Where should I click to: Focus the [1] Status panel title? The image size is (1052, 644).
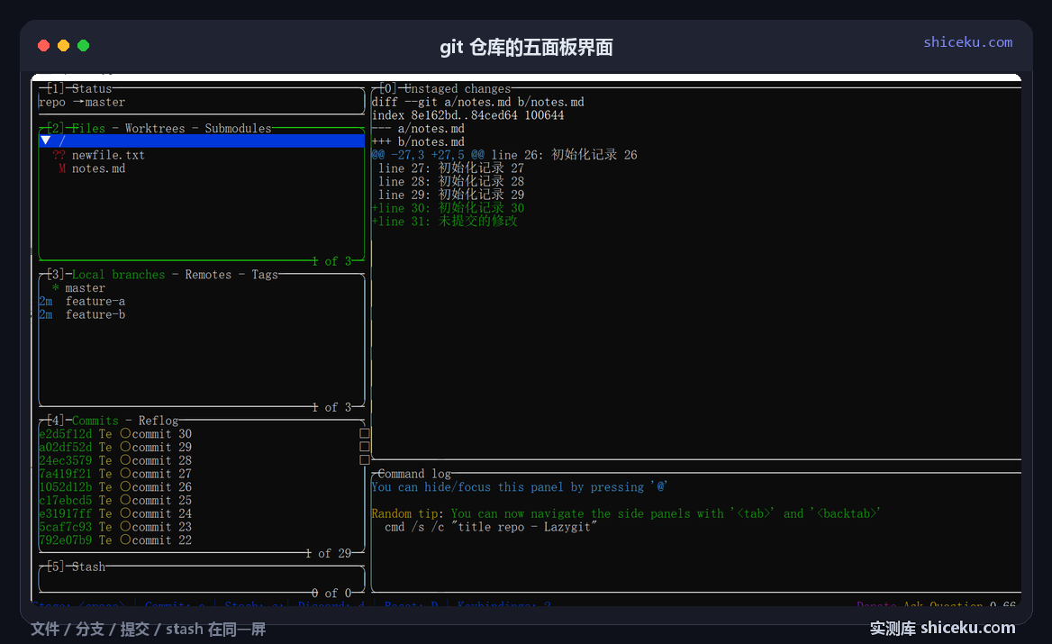[78, 88]
